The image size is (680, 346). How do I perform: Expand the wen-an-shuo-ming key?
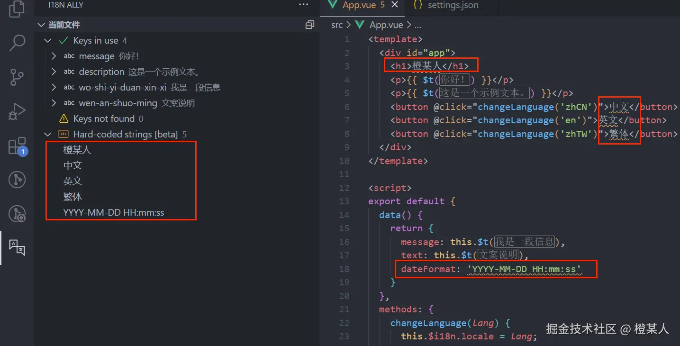point(54,103)
